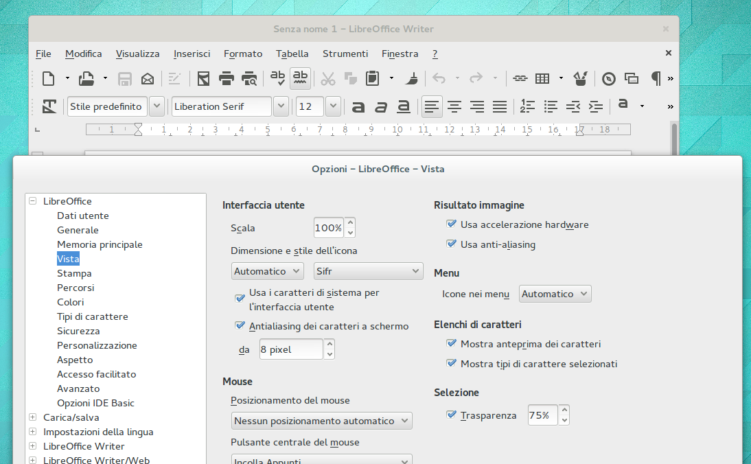Click the Save icon in Writer toolbar
This screenshot has width=751, height=464.
[x=124, y=78]
